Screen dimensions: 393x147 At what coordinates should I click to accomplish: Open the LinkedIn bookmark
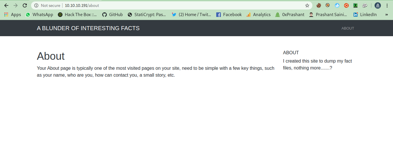tap(365, 15)
